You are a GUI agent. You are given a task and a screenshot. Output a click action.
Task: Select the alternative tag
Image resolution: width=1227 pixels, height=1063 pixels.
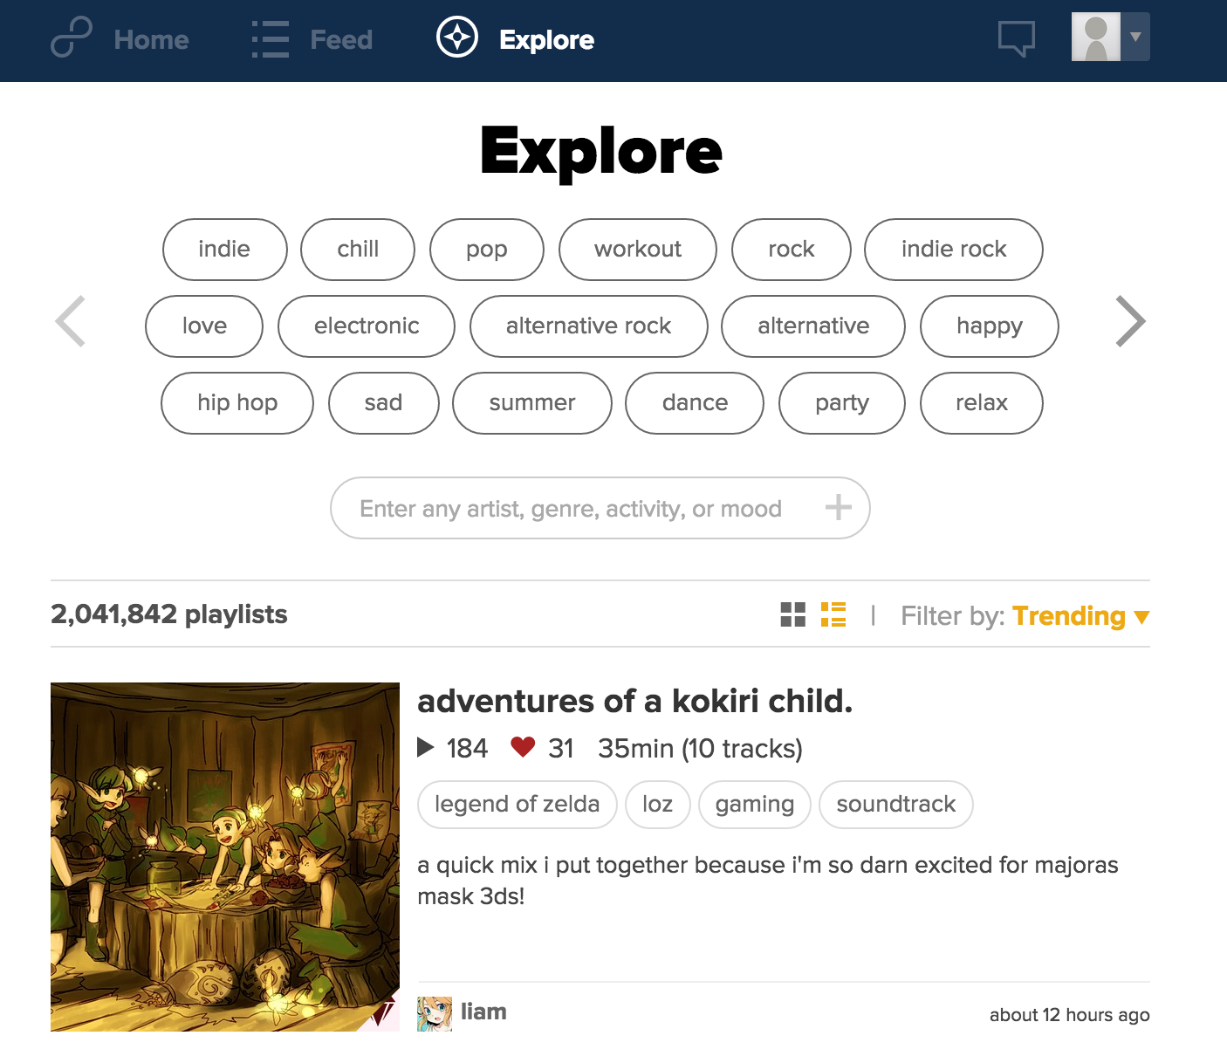(x=813, y=326)
